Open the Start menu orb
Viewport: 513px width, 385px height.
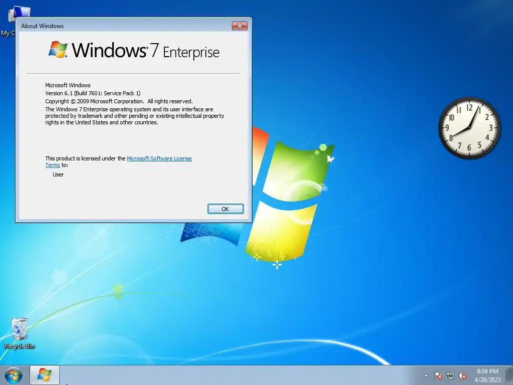(14, 375)
